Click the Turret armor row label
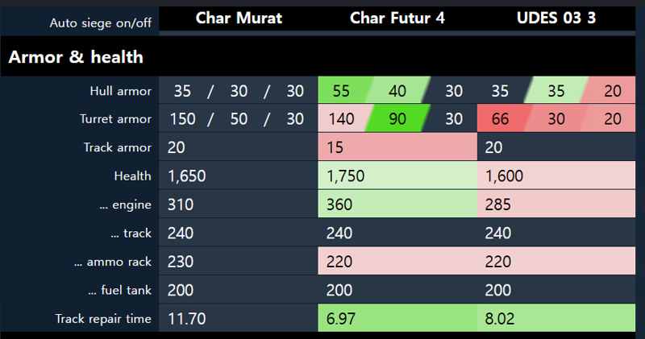645x339 pixels. coord(115,119)
